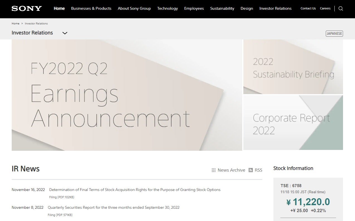Image resolution: width=355 pixels, height=221 pixels.
Task: Open the Employees menu
Action: 194,8
